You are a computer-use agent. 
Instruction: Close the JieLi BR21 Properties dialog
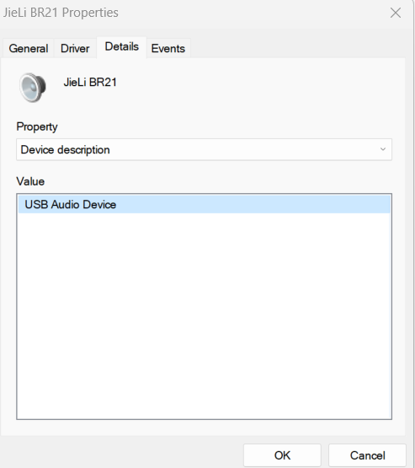[x=396, y=13]
